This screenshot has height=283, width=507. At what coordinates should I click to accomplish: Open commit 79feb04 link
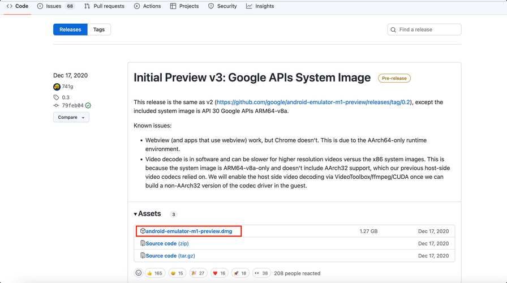72,105
